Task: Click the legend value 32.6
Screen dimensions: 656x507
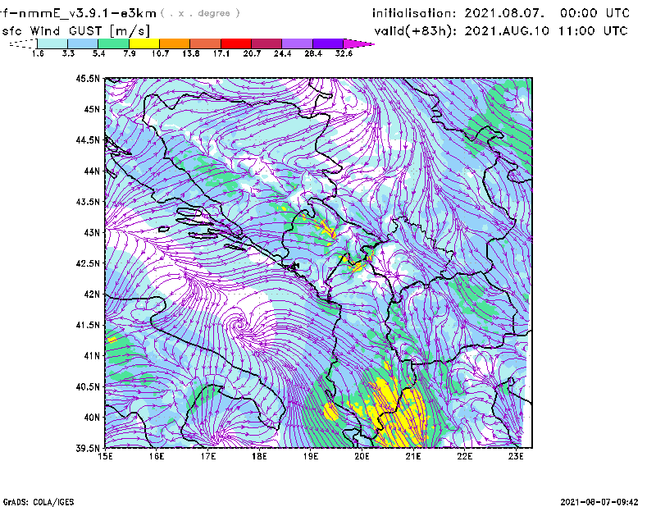Action: (344, 53)
